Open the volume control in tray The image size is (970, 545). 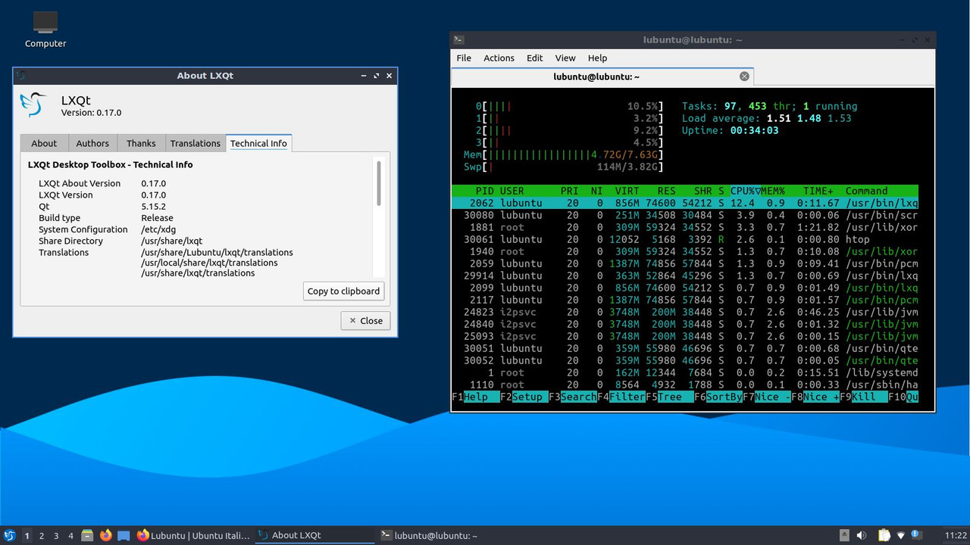pos(862,535)
